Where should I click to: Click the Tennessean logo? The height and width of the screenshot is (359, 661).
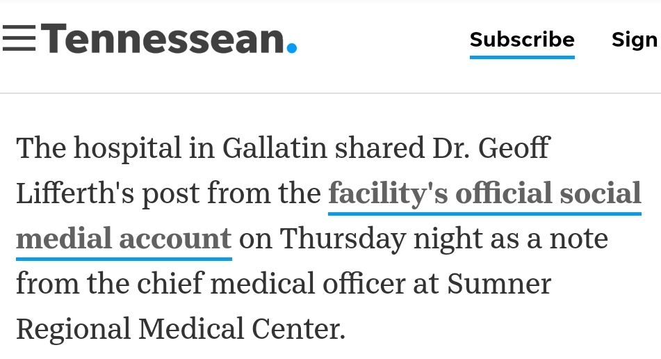pyautogui.click(x=169, y=39)
